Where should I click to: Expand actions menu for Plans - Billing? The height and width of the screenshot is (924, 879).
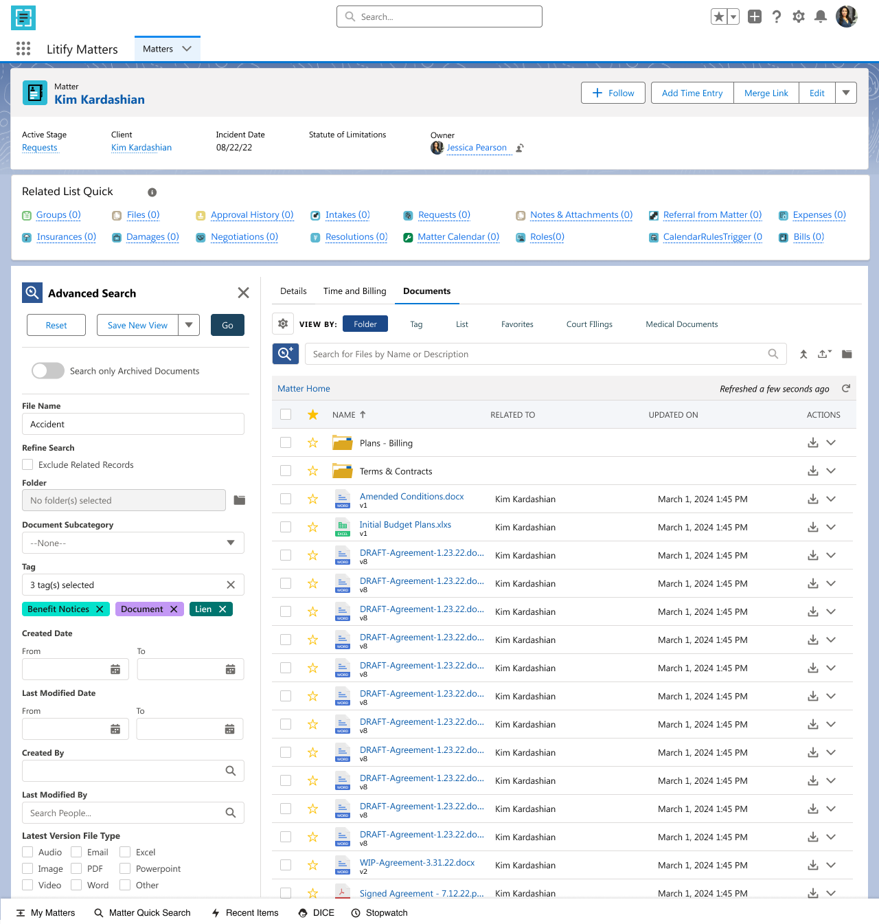(x=831, y=443)
